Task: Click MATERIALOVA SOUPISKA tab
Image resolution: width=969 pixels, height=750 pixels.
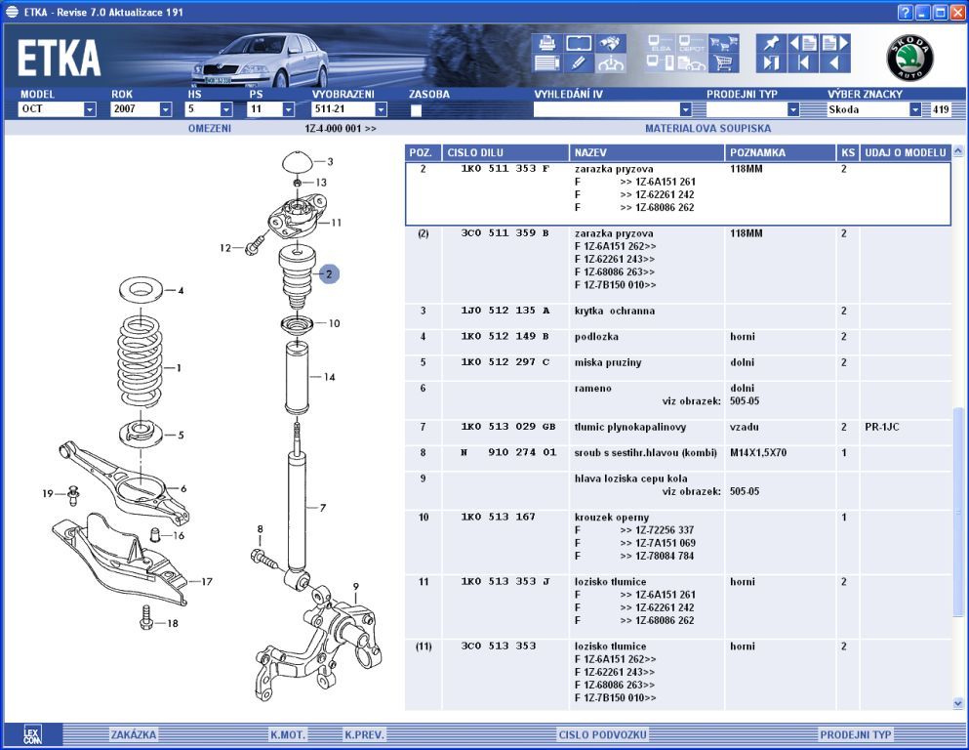Action: point(707,128)
